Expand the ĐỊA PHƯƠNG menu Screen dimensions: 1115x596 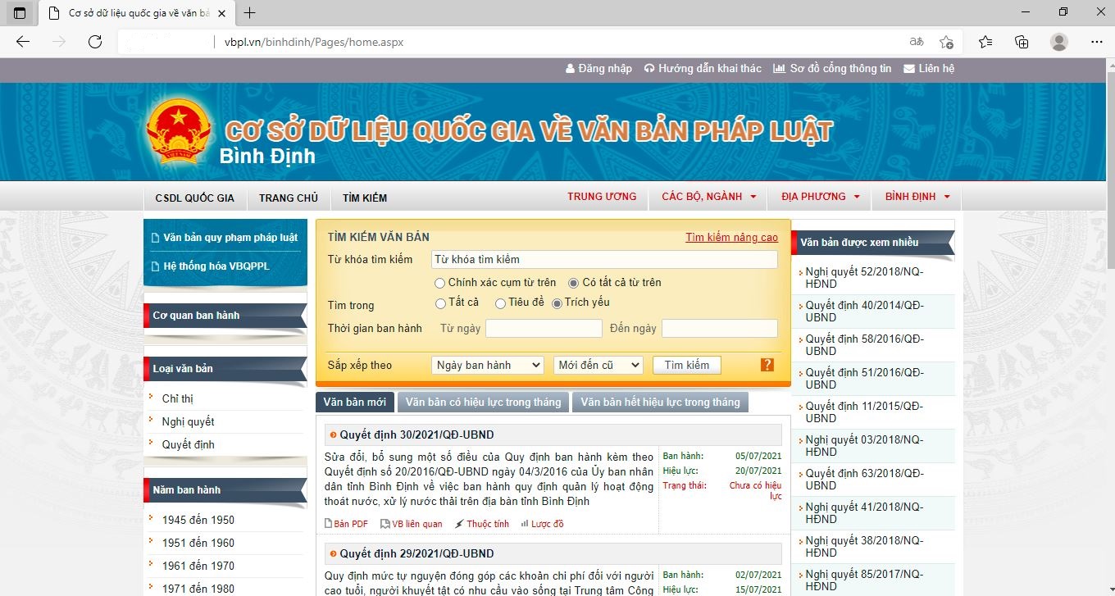point(820,197)
